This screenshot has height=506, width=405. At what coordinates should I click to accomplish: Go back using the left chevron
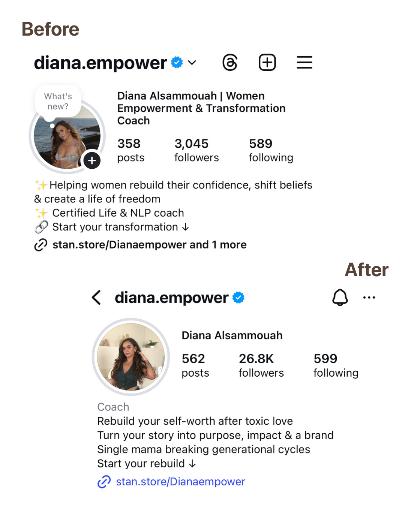point(96,298)
